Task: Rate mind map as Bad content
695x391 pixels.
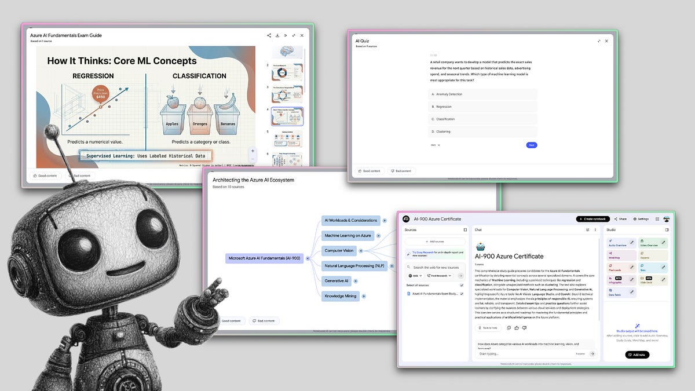Action: [x=264, y=320]
